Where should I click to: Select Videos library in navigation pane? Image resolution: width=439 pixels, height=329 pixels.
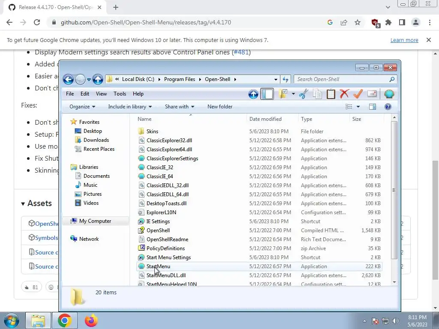pos(91,203)
